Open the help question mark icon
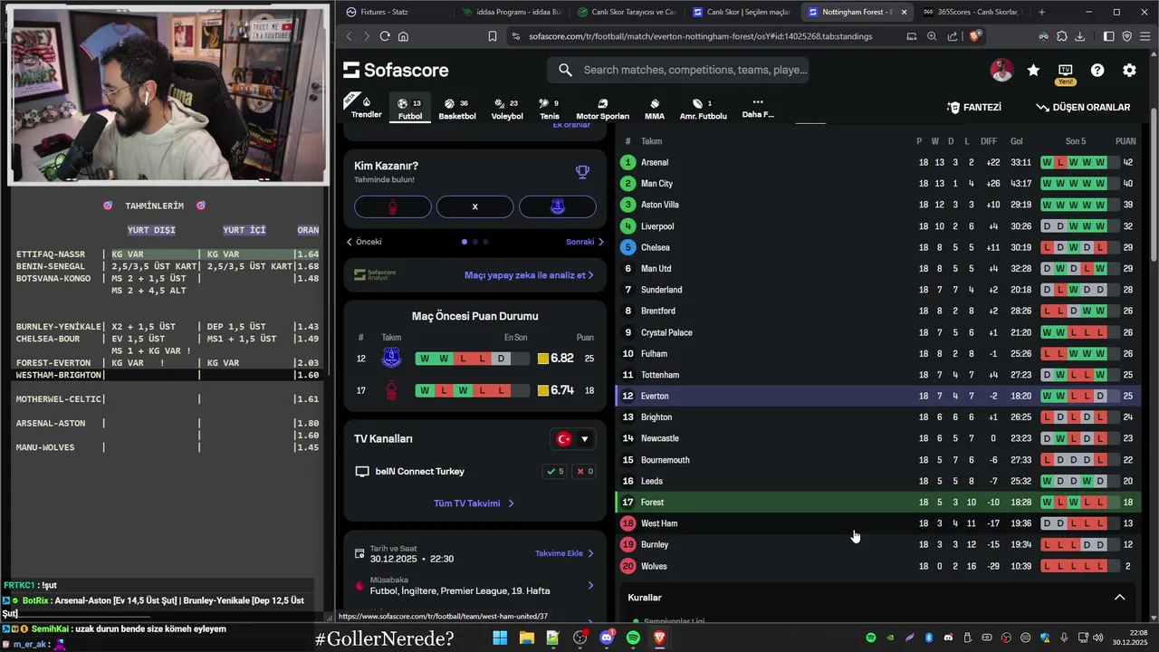The height and width of the screenshot is (652, 1159). click(1097, 70)
